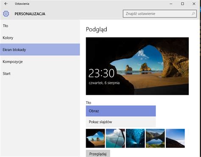
Task: Select the underwater diver thumbnail
Action: click(x=135, y=138)
